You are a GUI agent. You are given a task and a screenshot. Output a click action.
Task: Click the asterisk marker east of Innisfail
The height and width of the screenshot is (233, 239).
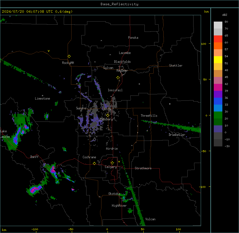(139, 84)
